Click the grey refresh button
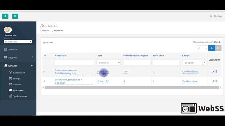The height and width of the screenshot is (126, 225). tap(218, 48)
